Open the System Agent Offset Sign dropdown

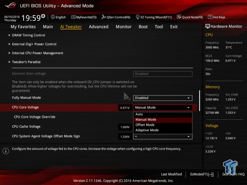pyautogui.click(x=163, y=136)
